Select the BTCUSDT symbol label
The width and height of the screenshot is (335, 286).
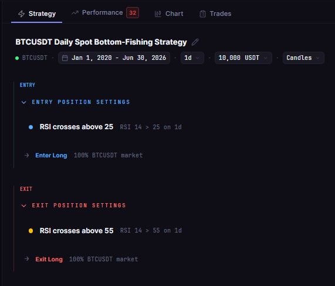click(35, 58)
